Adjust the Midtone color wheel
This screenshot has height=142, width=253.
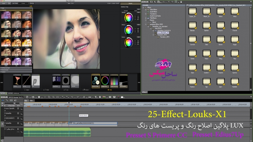[x=129, y=30]
